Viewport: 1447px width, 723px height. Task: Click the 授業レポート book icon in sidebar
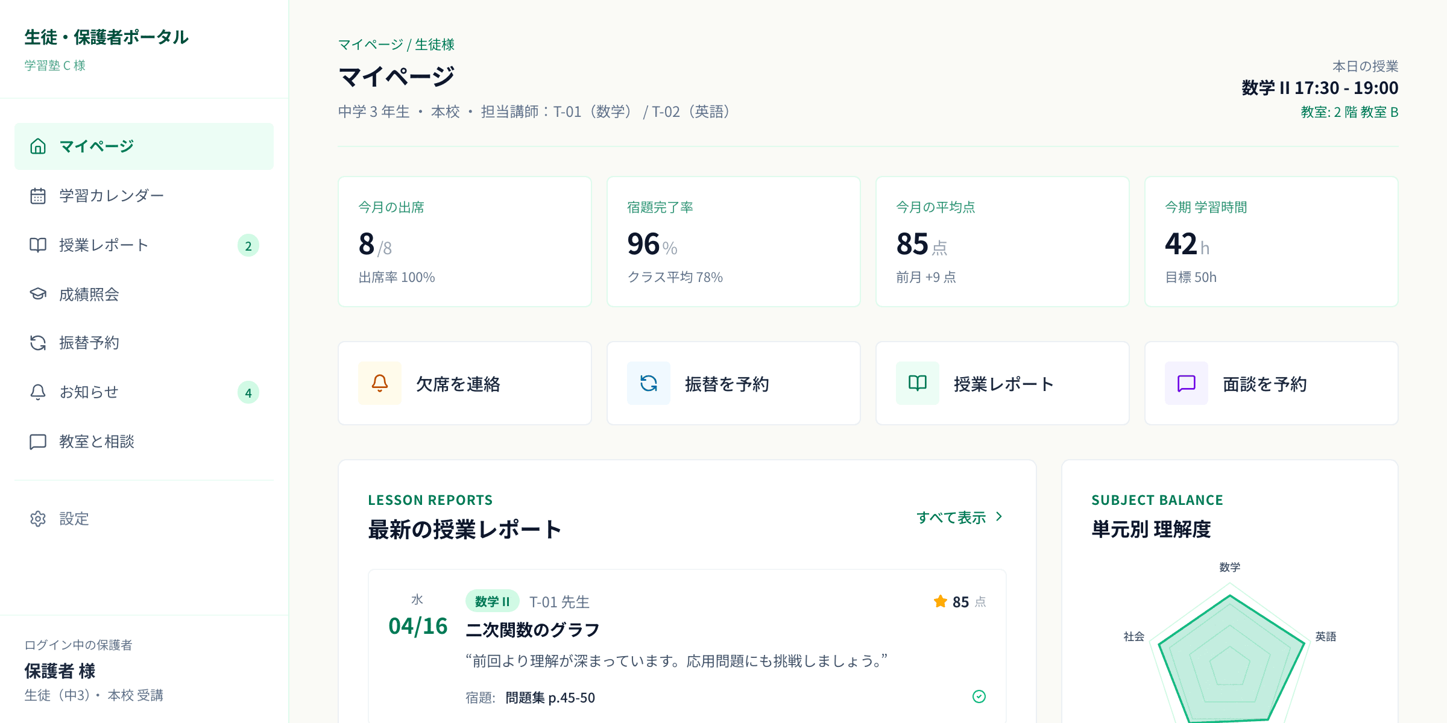tap(38, 245)
